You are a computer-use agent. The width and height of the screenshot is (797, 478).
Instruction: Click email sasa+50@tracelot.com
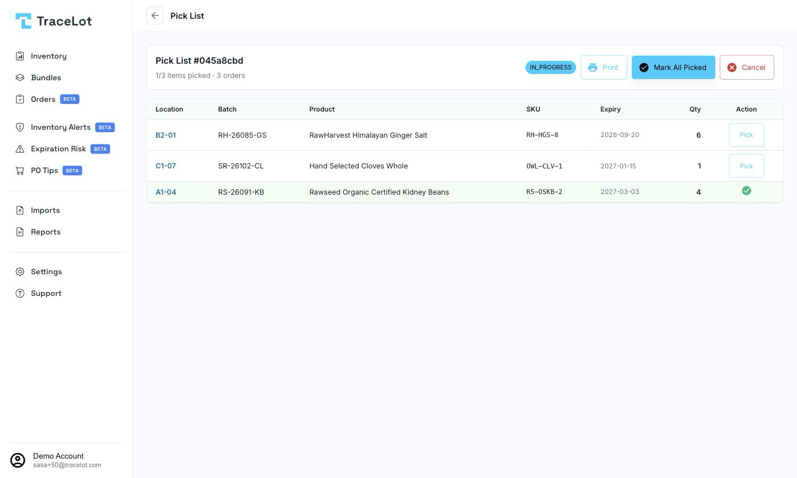pyautogui.click(x=67, y=465)
